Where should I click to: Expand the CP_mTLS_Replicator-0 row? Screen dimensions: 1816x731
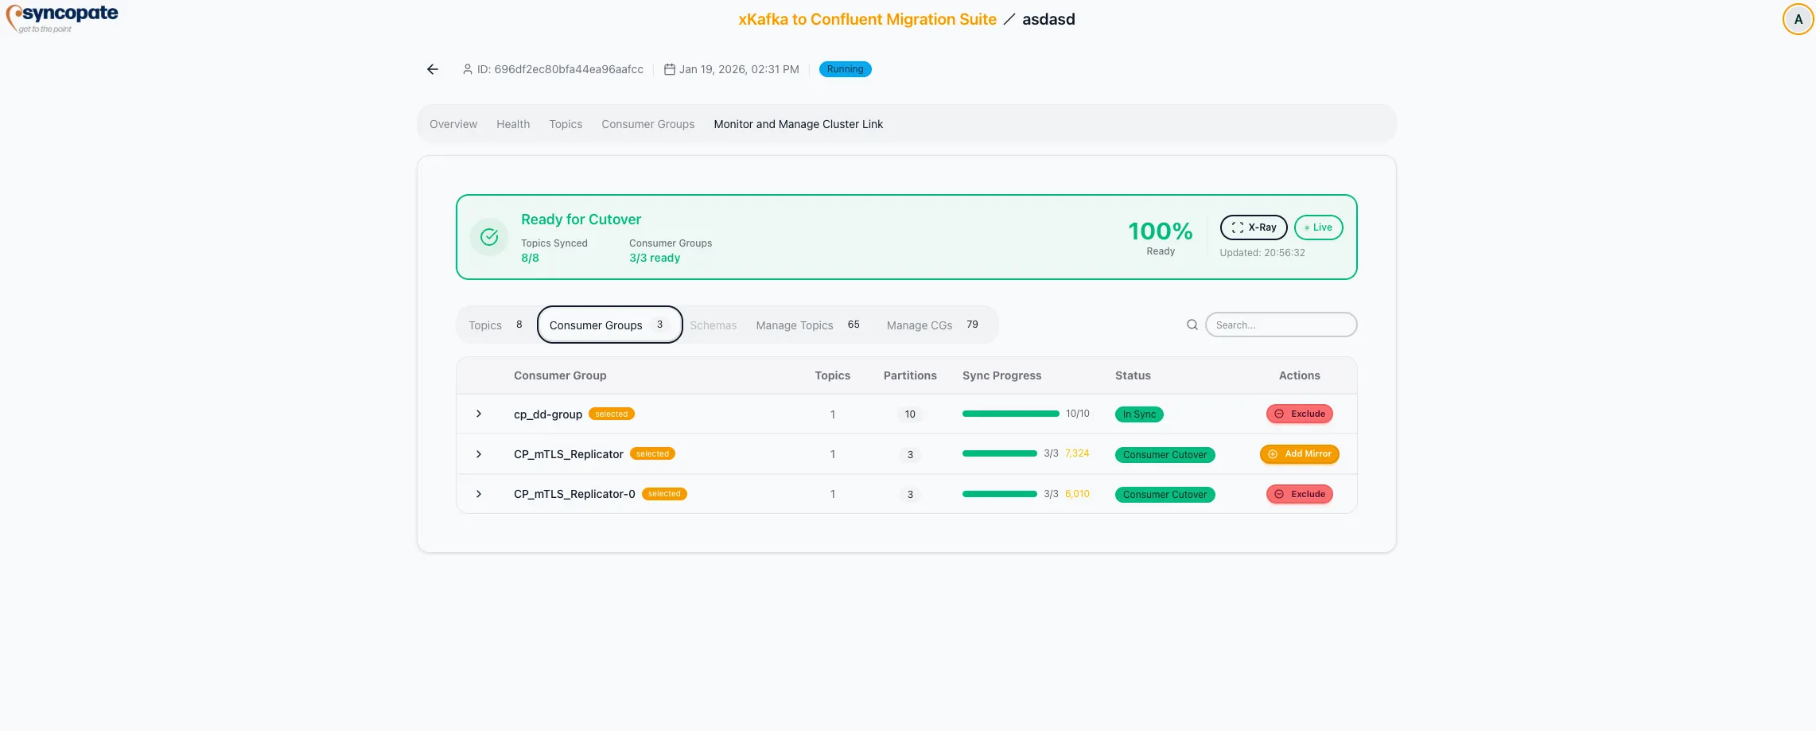tap(479, 494)
